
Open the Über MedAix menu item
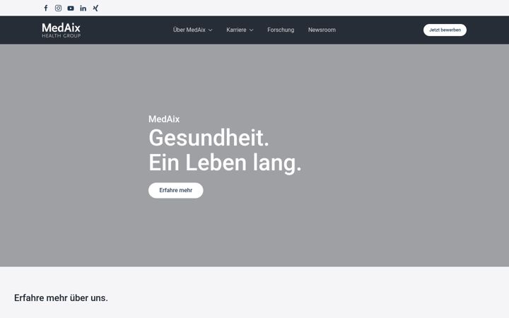click(189, 30)
